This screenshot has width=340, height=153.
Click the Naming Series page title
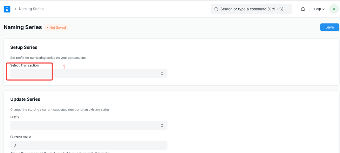point(23,27)
